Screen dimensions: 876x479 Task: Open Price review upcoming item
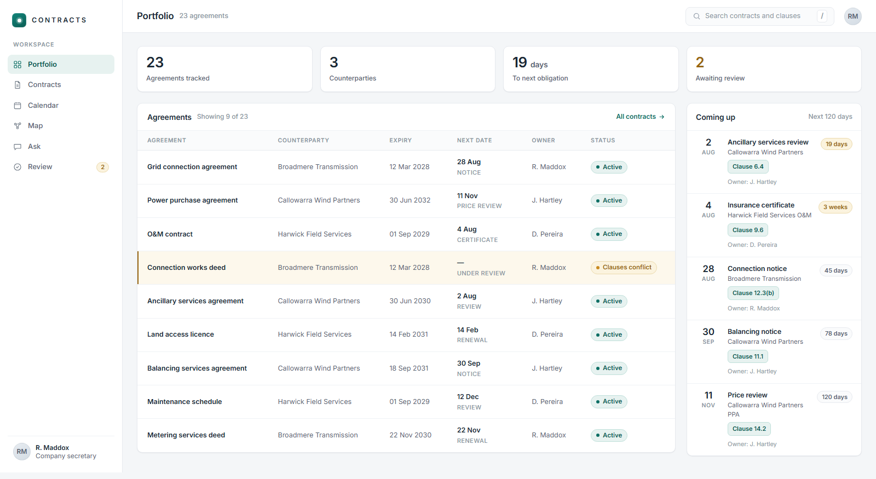(774, 419)
